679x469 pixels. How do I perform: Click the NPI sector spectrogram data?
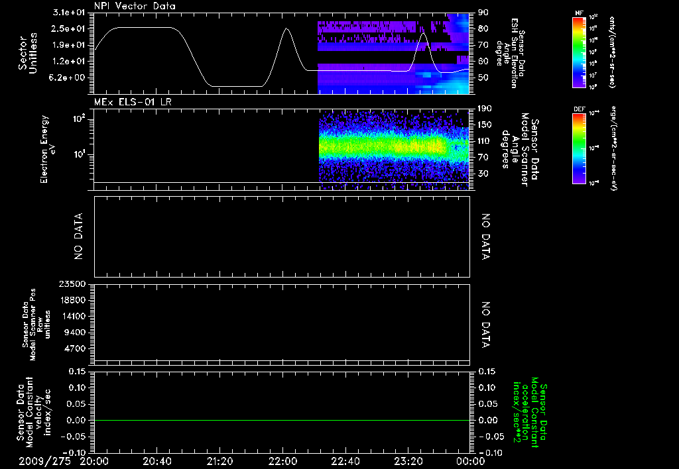[393, 54]
